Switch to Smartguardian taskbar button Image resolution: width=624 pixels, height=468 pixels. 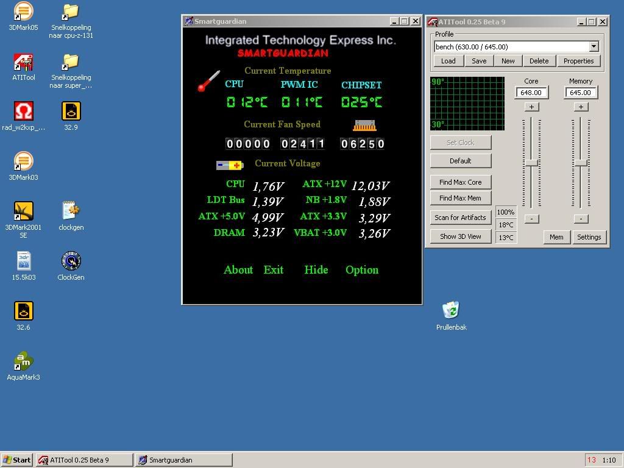click(x=184, y=459)
